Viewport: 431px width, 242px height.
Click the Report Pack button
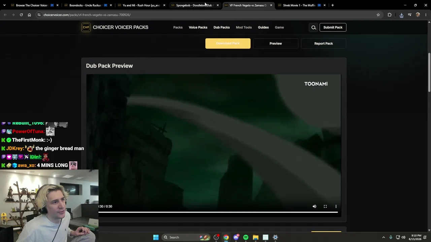point(323,43)
